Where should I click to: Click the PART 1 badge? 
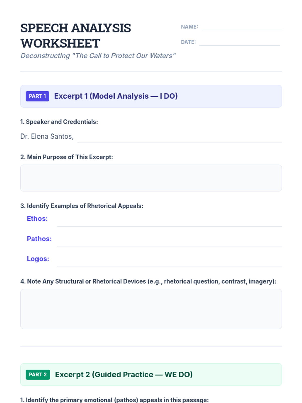tap(37, 96)
